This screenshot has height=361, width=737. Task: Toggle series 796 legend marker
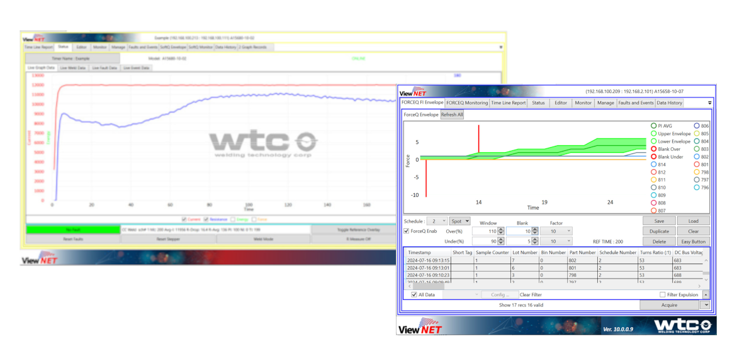point(697,187)
